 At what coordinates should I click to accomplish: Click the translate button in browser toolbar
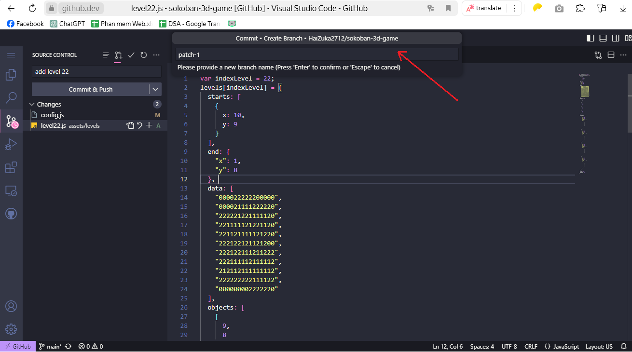point(484,8)
